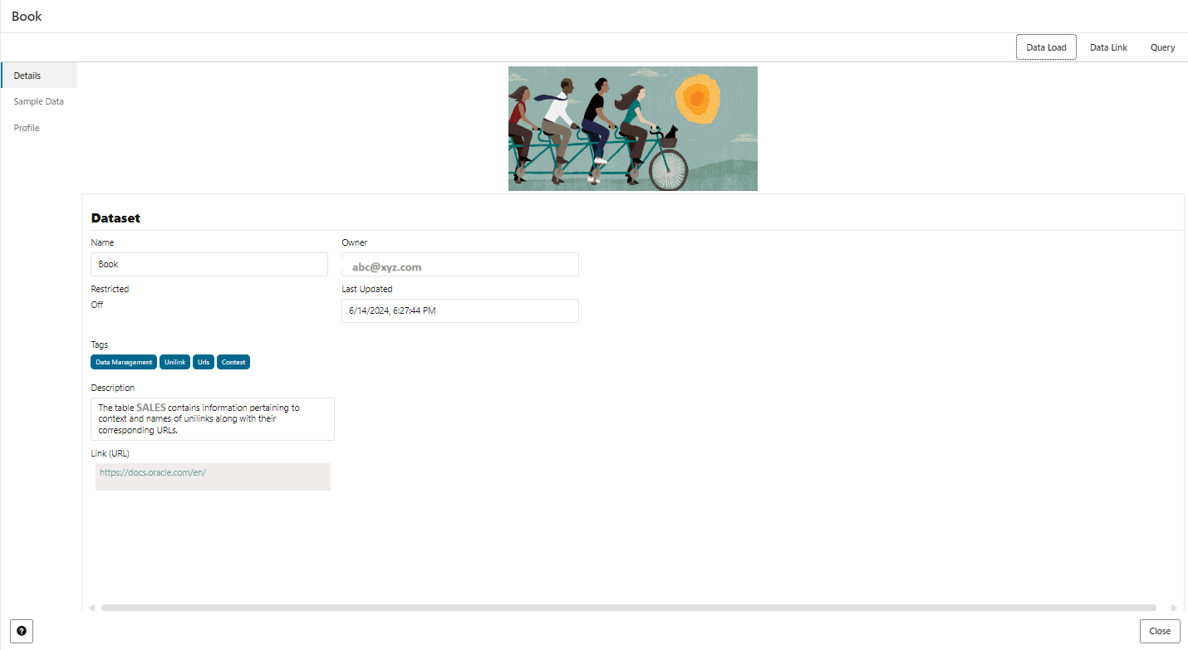
Task: Open the help icon at bottom left
Action: [x=21, y=631]
